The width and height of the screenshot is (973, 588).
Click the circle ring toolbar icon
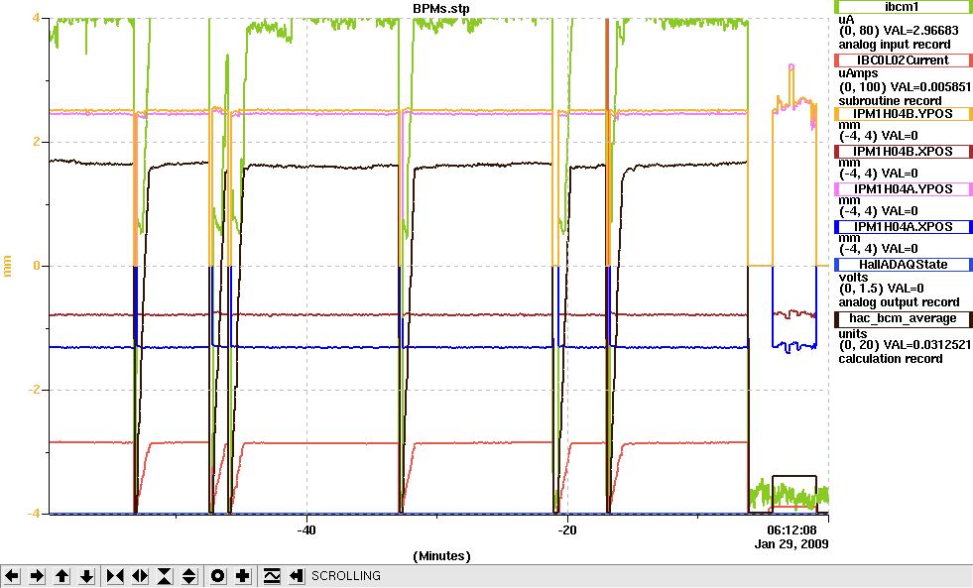(x=218, y=576)
